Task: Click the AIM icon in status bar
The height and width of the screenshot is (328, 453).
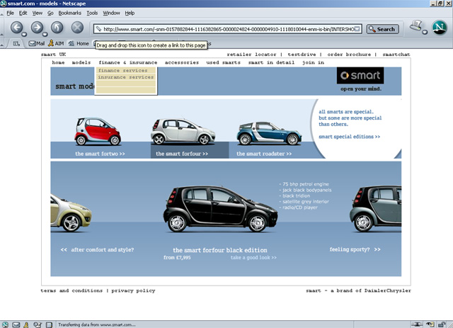Action: click(26, 325)
